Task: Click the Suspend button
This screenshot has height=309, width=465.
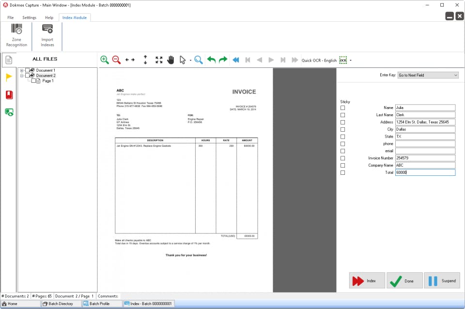Action: click(x=442, y=280)
